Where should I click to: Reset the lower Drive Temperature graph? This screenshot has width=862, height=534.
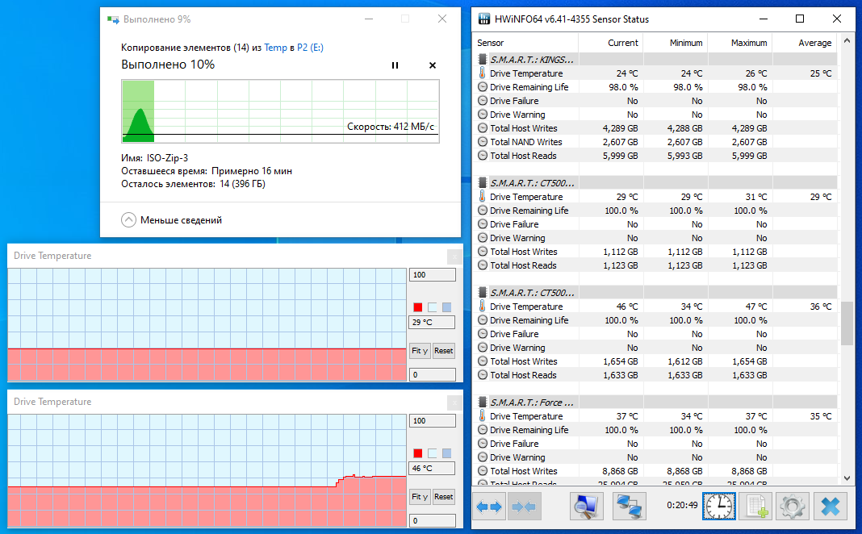pos(443,497)
